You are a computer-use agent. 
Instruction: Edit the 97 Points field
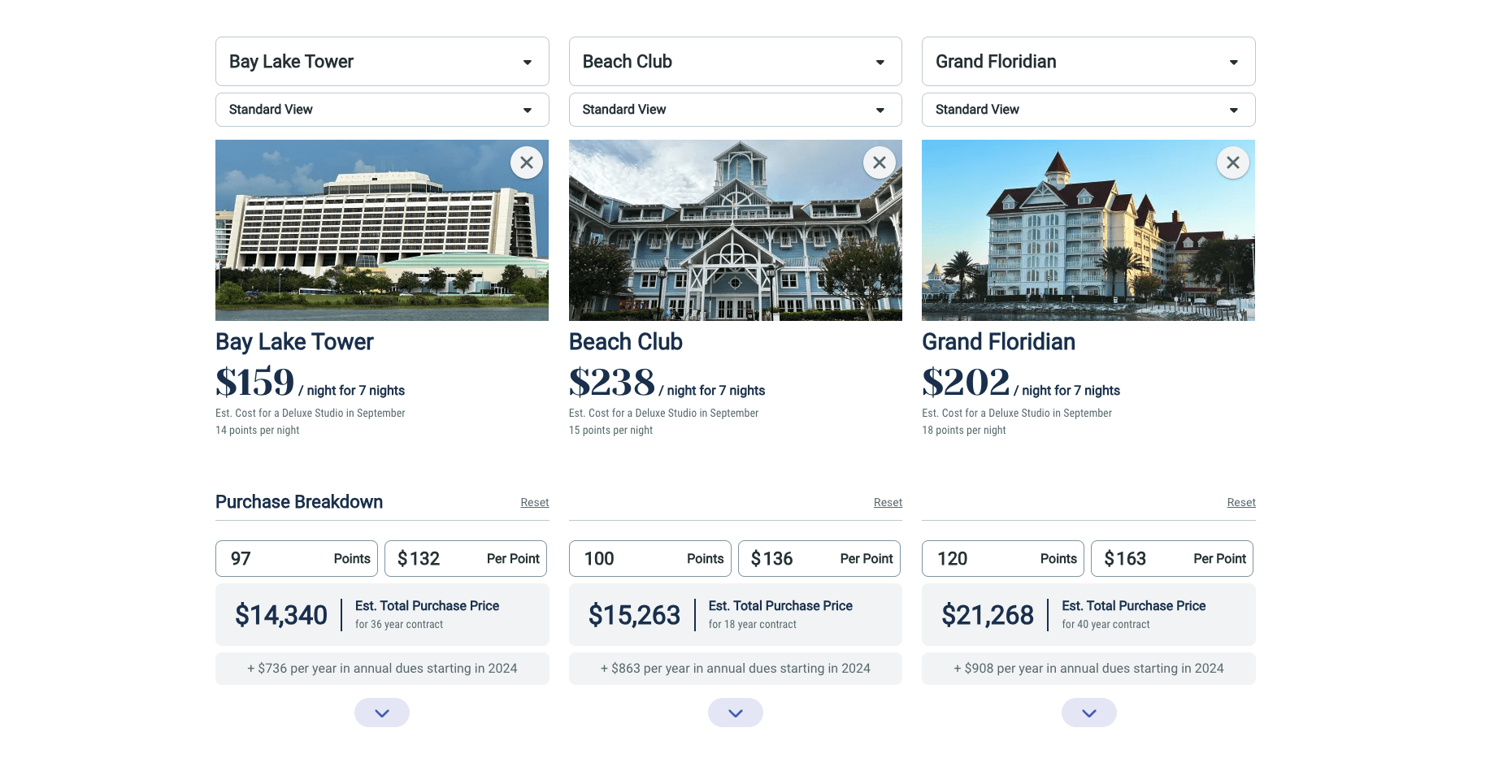[x=297, y=558]
